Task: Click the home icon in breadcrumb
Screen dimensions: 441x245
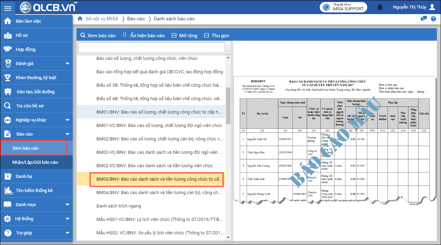Action: pos(80,19)
